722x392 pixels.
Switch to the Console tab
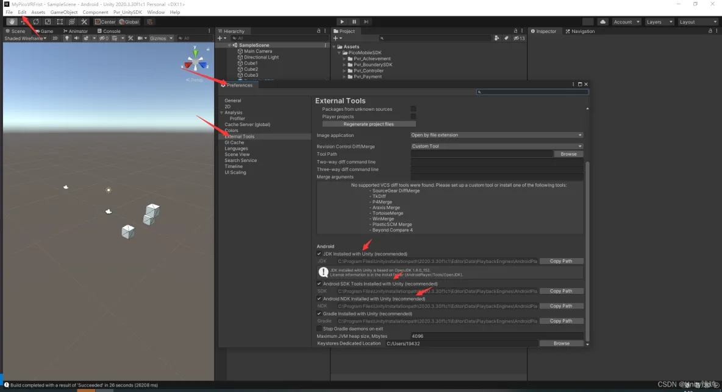(x=109, y=31)
